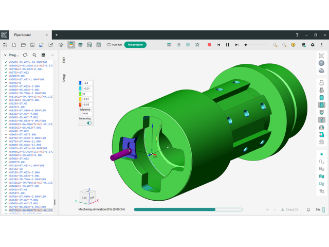Stop the simulation with the red square
Viewport: 329px width, 247px height.
tap(209, 45)
